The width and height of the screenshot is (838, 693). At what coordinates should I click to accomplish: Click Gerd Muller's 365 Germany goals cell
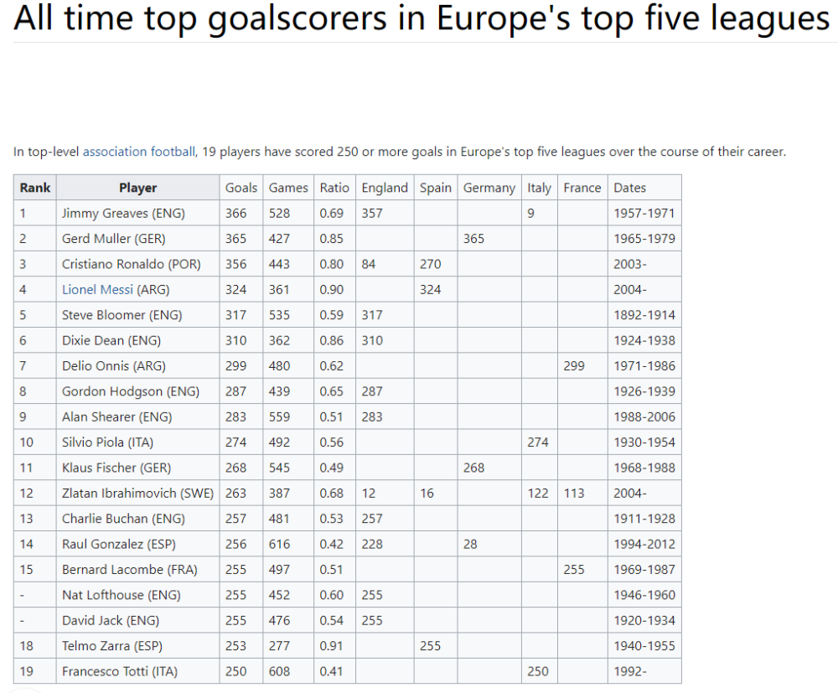pyautogui.click(x=489, y=239)
